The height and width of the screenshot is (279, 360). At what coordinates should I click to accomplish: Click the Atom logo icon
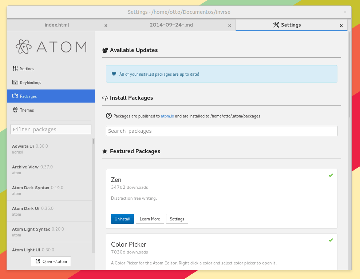pos(23,47)
